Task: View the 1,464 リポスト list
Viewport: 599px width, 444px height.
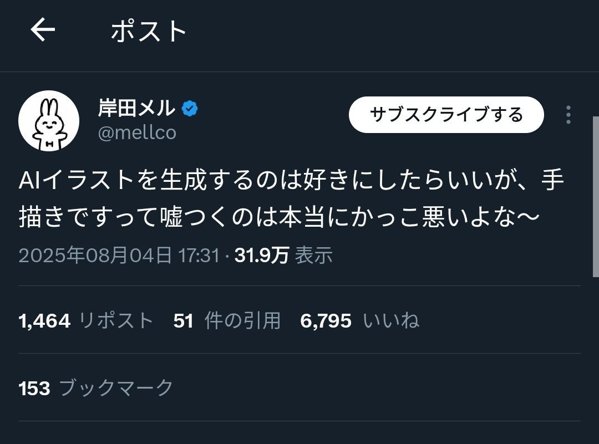Action: click(86, 320)
